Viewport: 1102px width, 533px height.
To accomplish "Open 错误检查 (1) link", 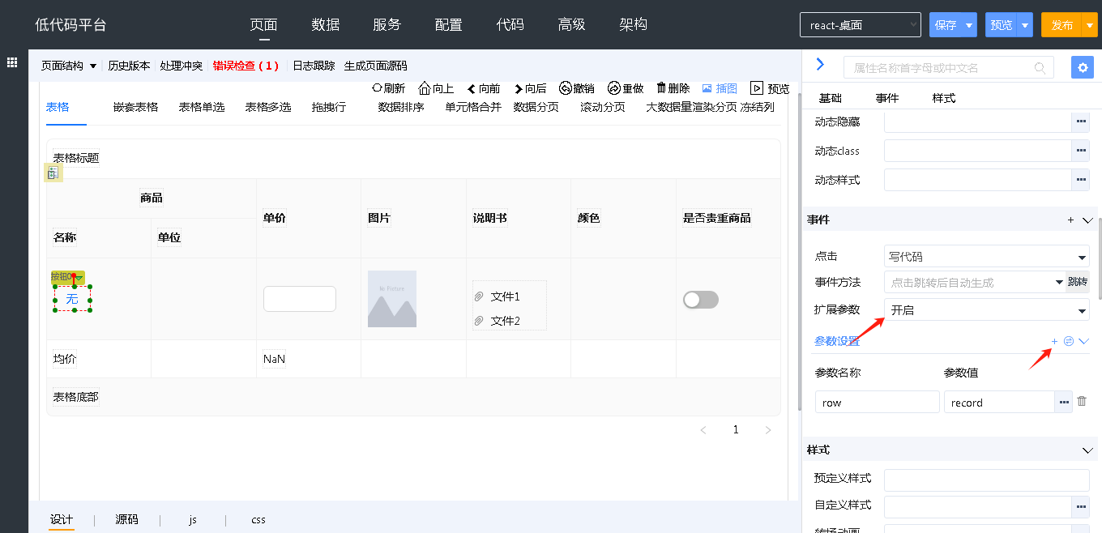I will [246, 66].
